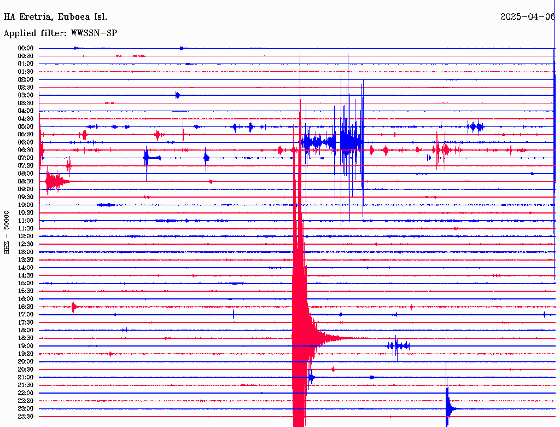This screenshot has height=427, width=560.
Task: Select the 18:30 time row label
Action: point(26,338)
